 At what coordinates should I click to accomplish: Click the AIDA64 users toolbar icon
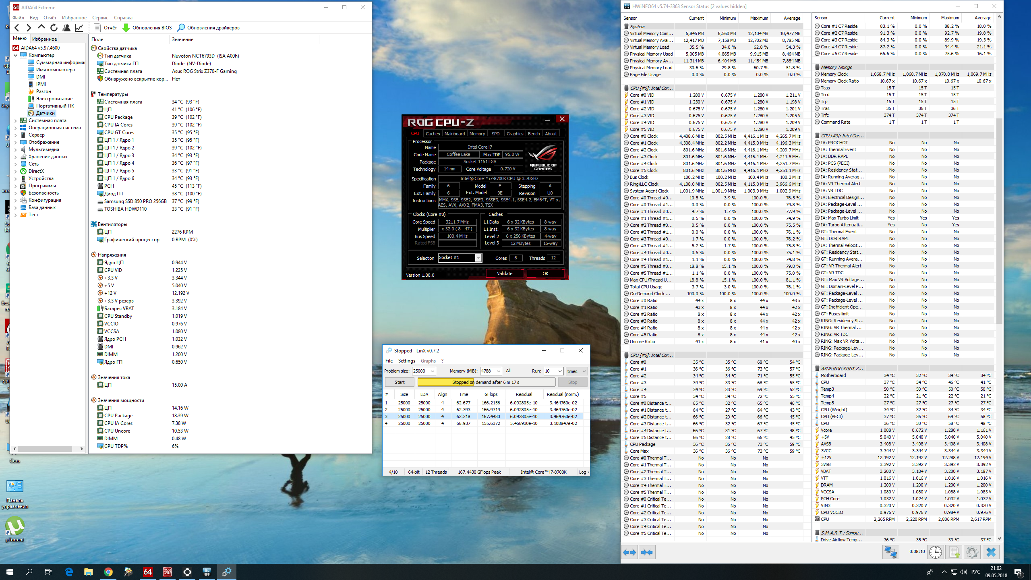coord(66,28)
